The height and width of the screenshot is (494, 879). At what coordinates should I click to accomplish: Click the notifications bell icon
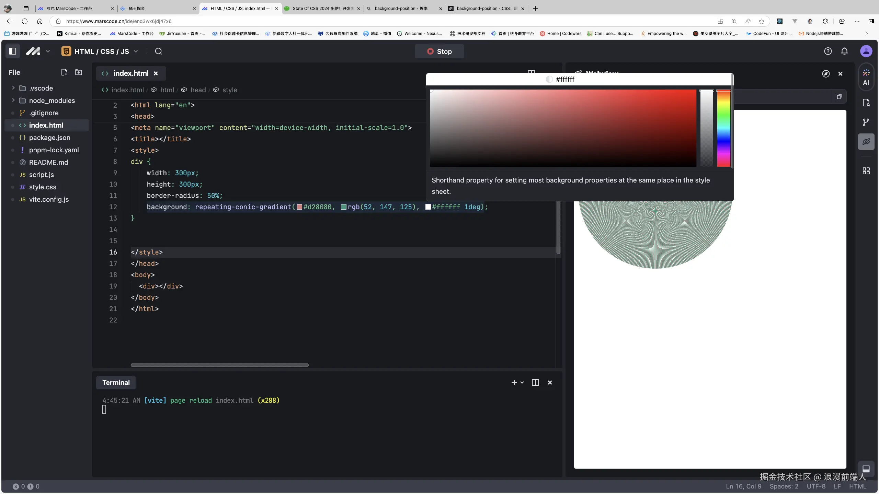(844, 51)
